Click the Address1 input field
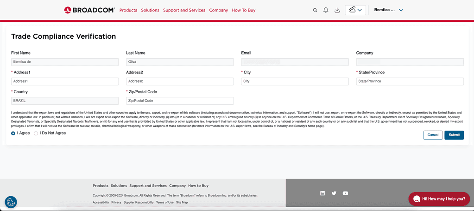Screen dimensions: 474x211 65,81
